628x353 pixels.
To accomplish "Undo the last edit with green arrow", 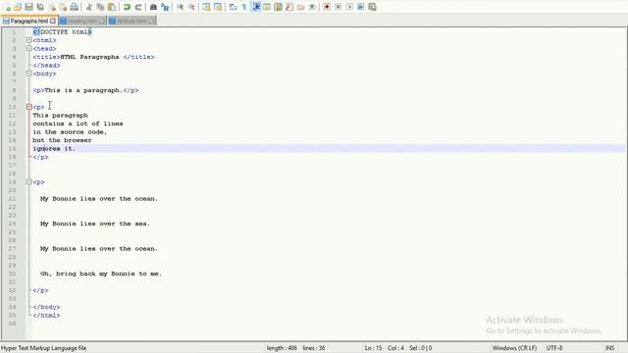I will pyautogui.click(x=127, y=7).
